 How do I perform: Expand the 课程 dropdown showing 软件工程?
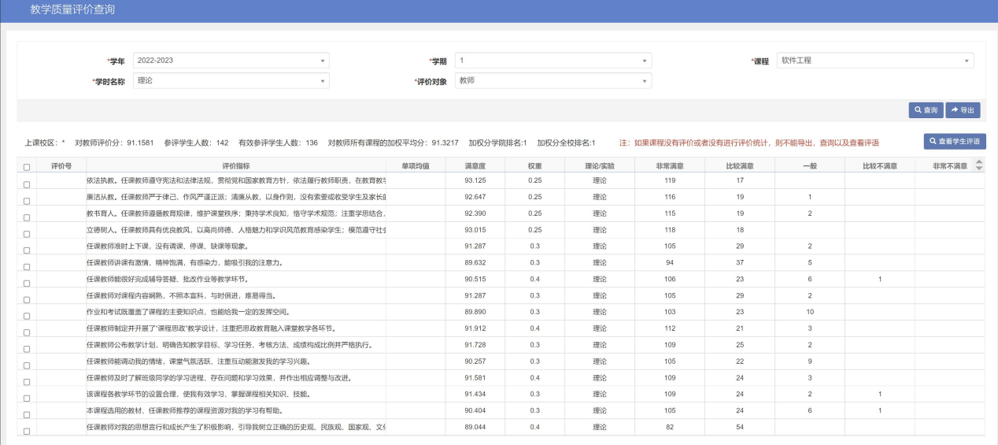875,61
